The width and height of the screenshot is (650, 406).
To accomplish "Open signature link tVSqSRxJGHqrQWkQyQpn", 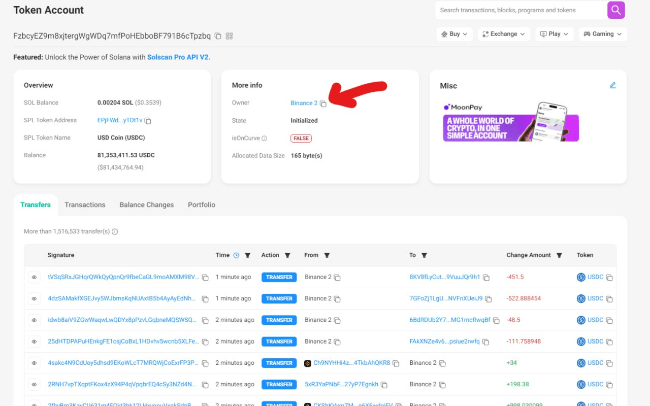I will [123, 277].
